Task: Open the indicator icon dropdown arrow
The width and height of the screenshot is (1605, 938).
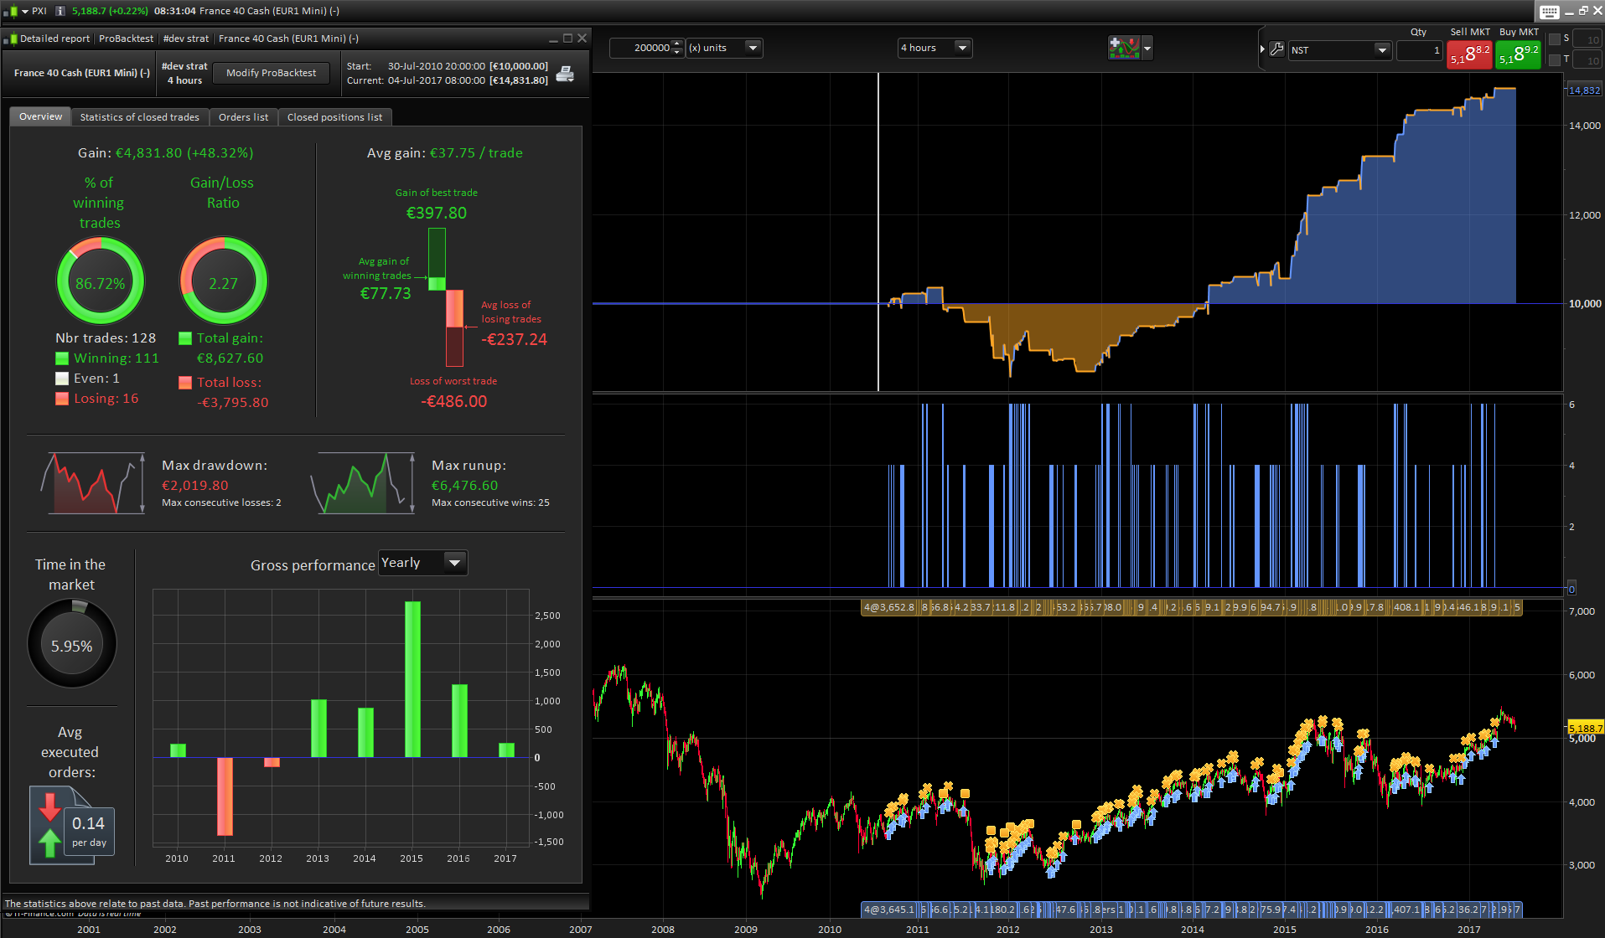Action: (x=1147, y=49)
